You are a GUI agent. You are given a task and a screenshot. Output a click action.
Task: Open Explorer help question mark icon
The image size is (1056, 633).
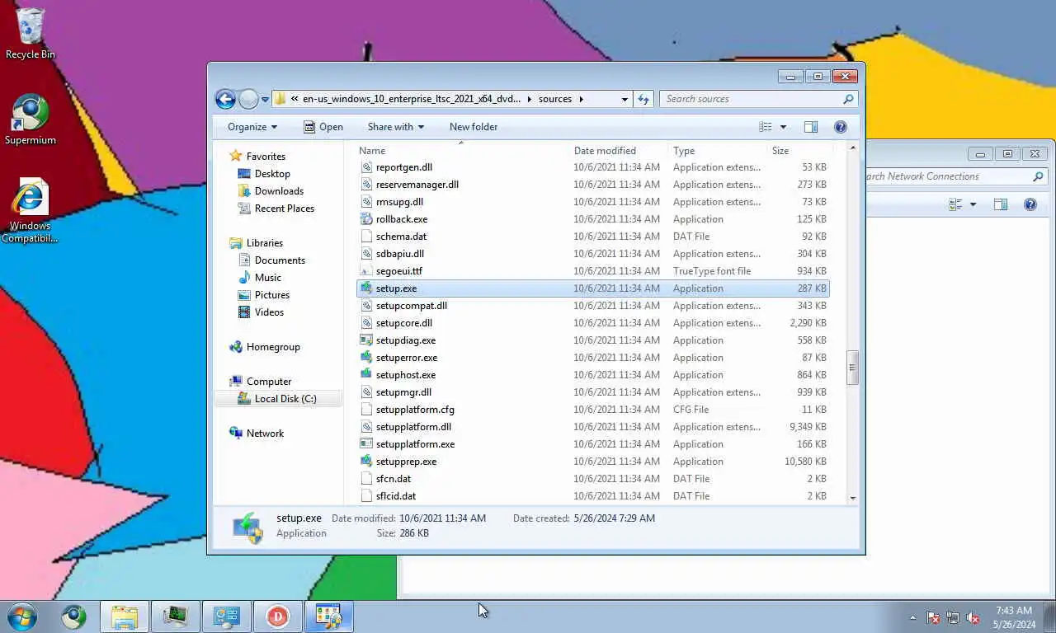pos(841,127)
